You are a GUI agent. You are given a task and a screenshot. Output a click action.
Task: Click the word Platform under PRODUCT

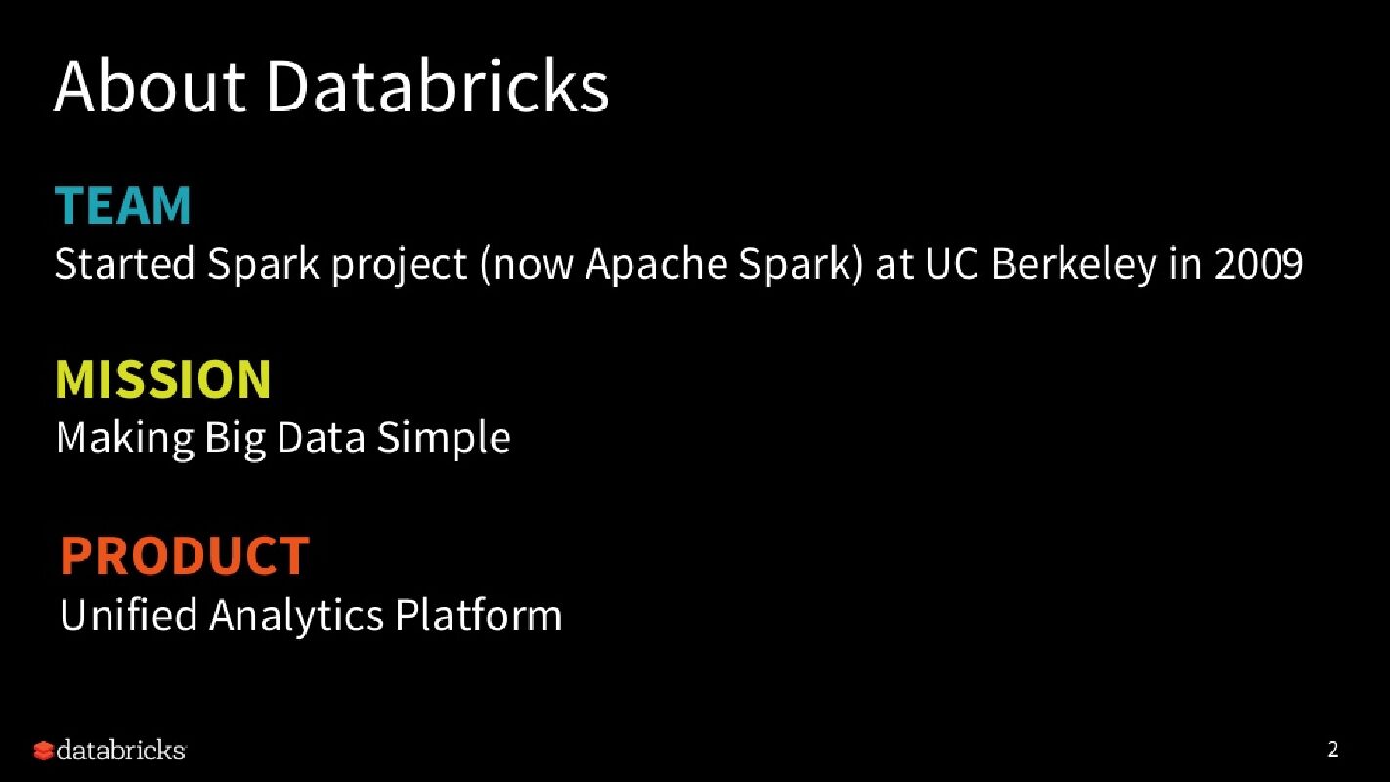coord(478,615)
